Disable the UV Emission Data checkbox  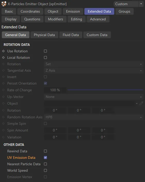point(45,158)
